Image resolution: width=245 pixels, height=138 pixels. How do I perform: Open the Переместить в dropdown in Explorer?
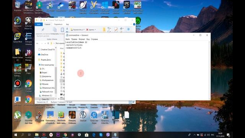77,30
